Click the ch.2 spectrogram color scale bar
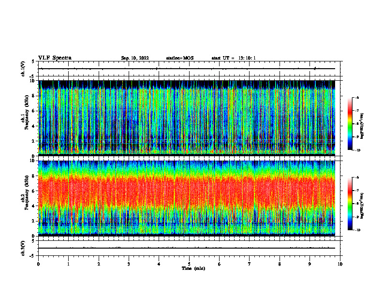The height and width of the screenshot is (296, 383). coord(350,204)
